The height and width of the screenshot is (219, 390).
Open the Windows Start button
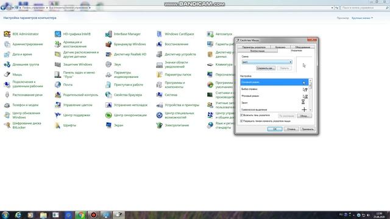5,215
